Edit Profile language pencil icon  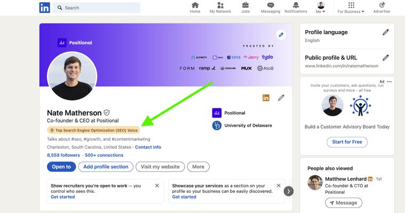click(x=385, y=32)
